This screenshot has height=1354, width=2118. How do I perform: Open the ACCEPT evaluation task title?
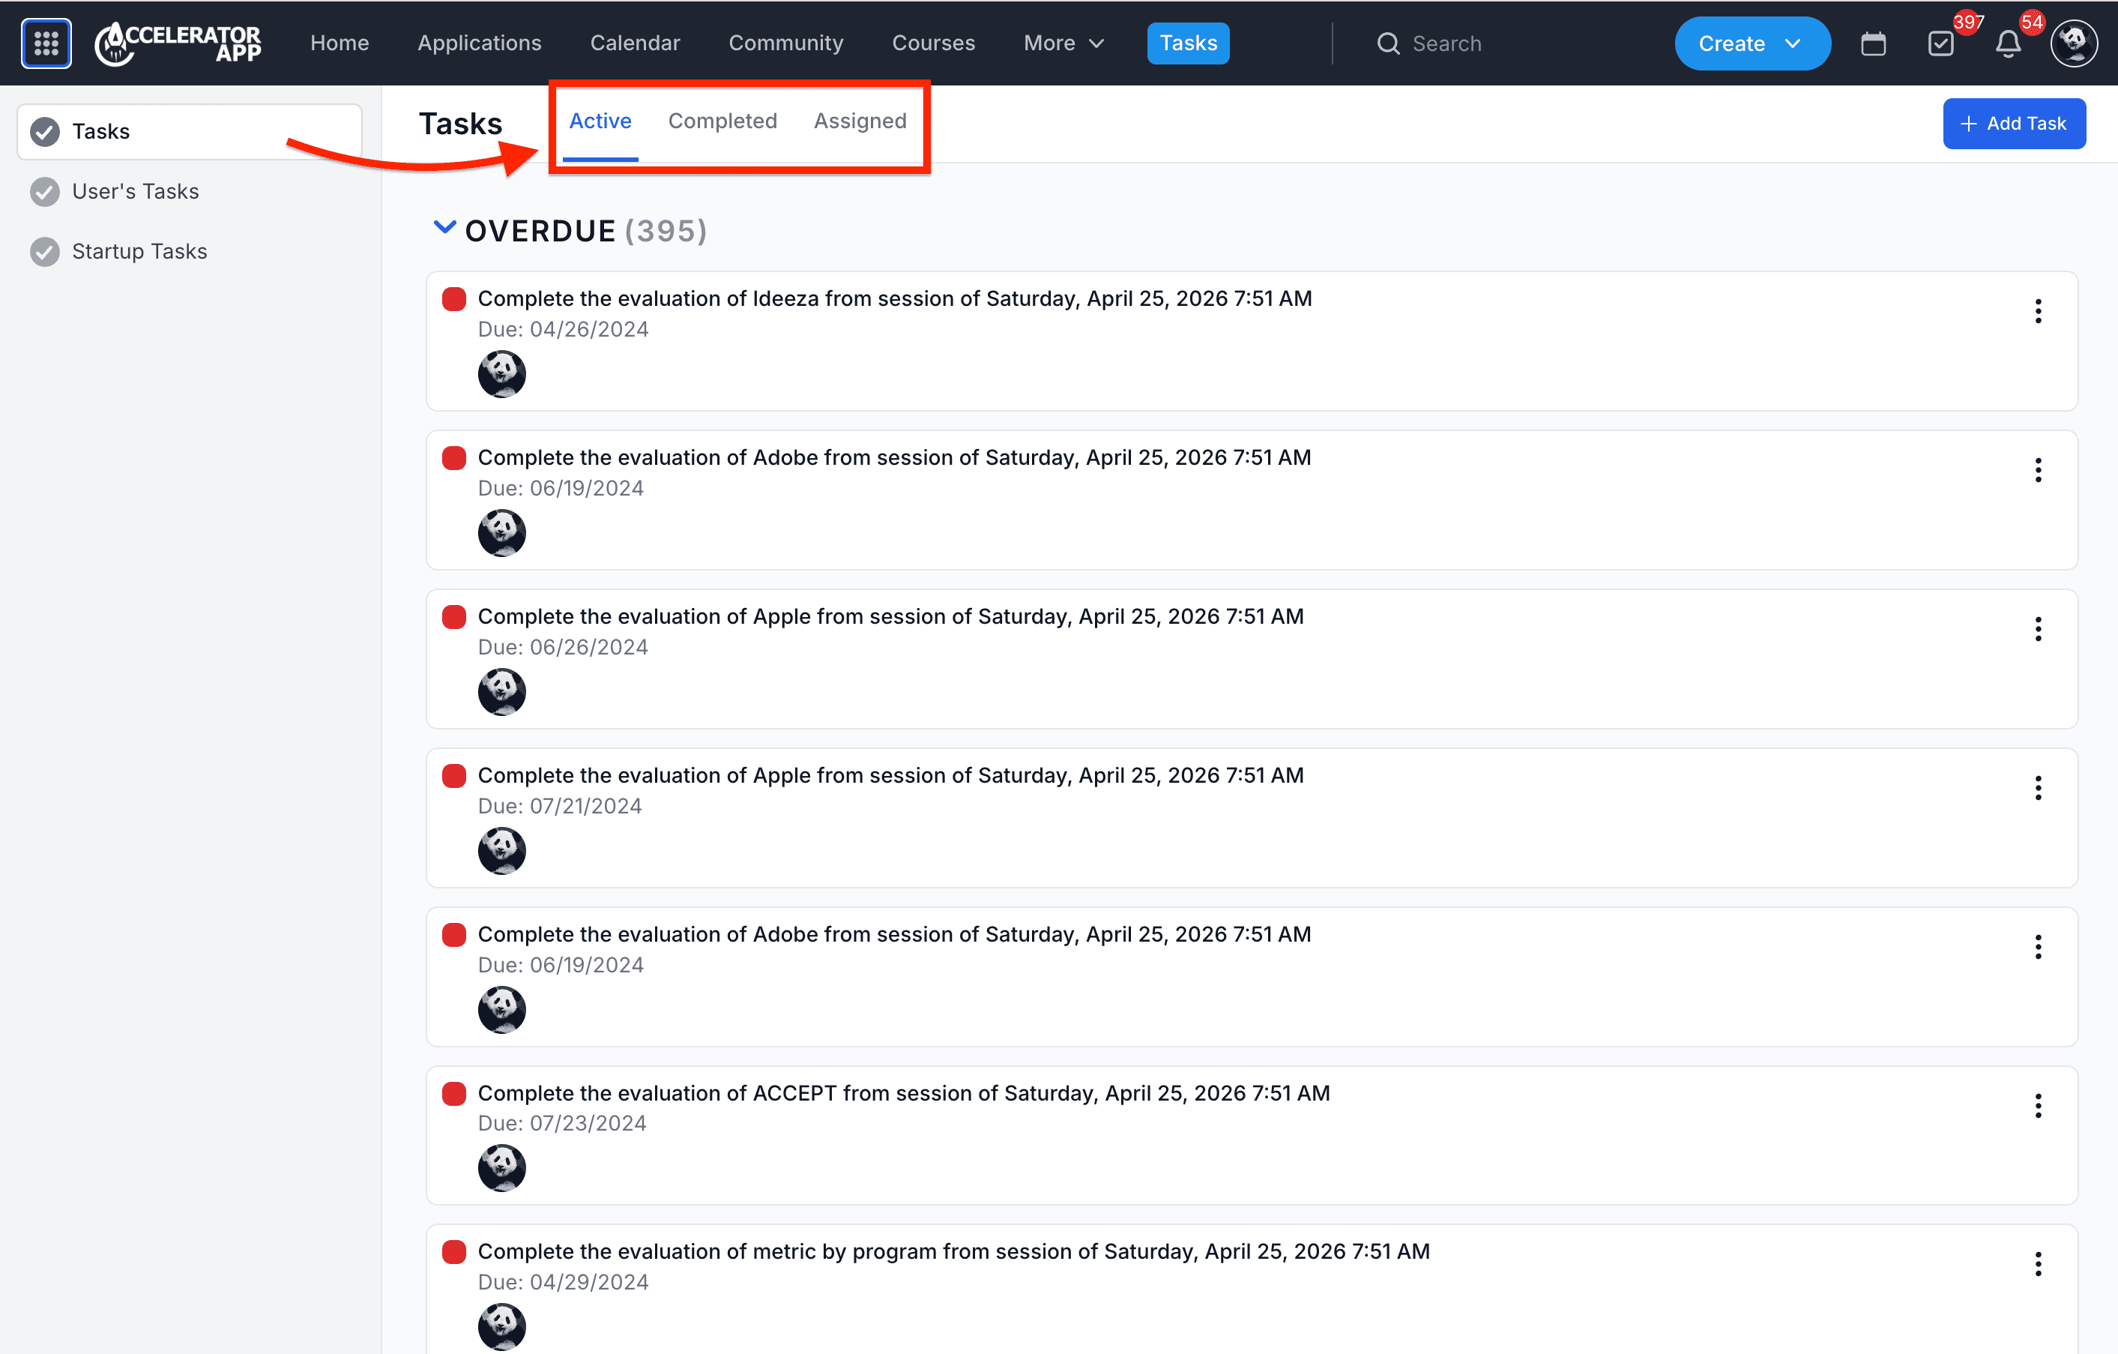(903, 1094)
